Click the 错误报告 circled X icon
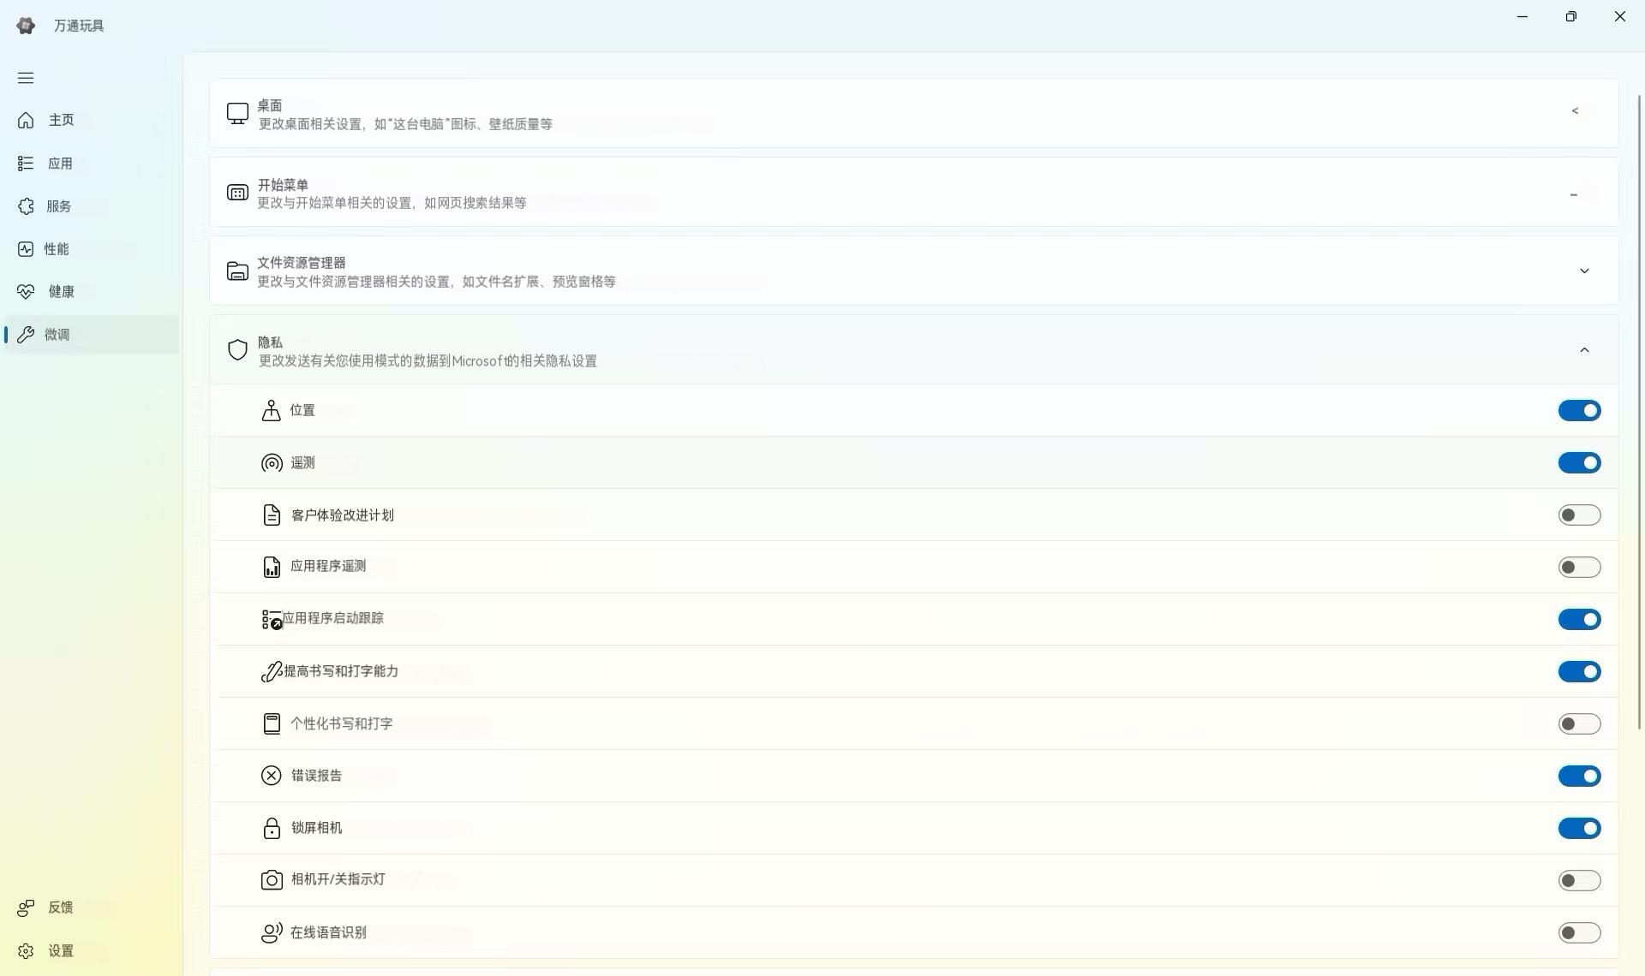Screen dimensions: 1645x976 click(x=272, y=776)
